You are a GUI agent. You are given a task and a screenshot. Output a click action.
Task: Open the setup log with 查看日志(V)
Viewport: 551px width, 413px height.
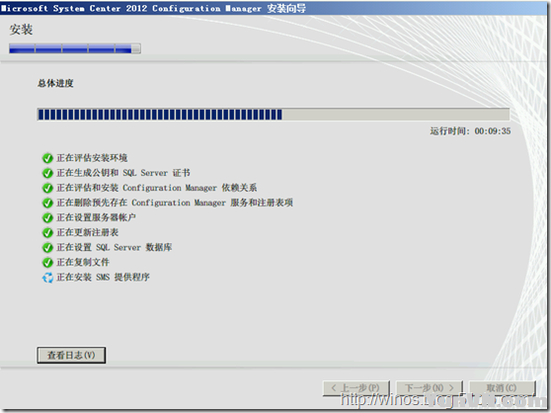[x=71, y=355]
